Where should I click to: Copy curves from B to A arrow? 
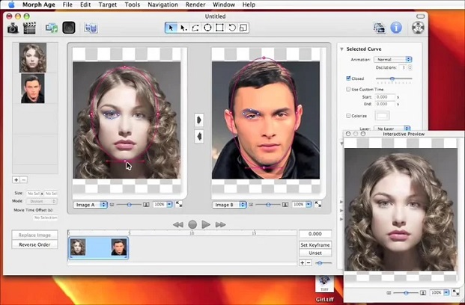199,137
